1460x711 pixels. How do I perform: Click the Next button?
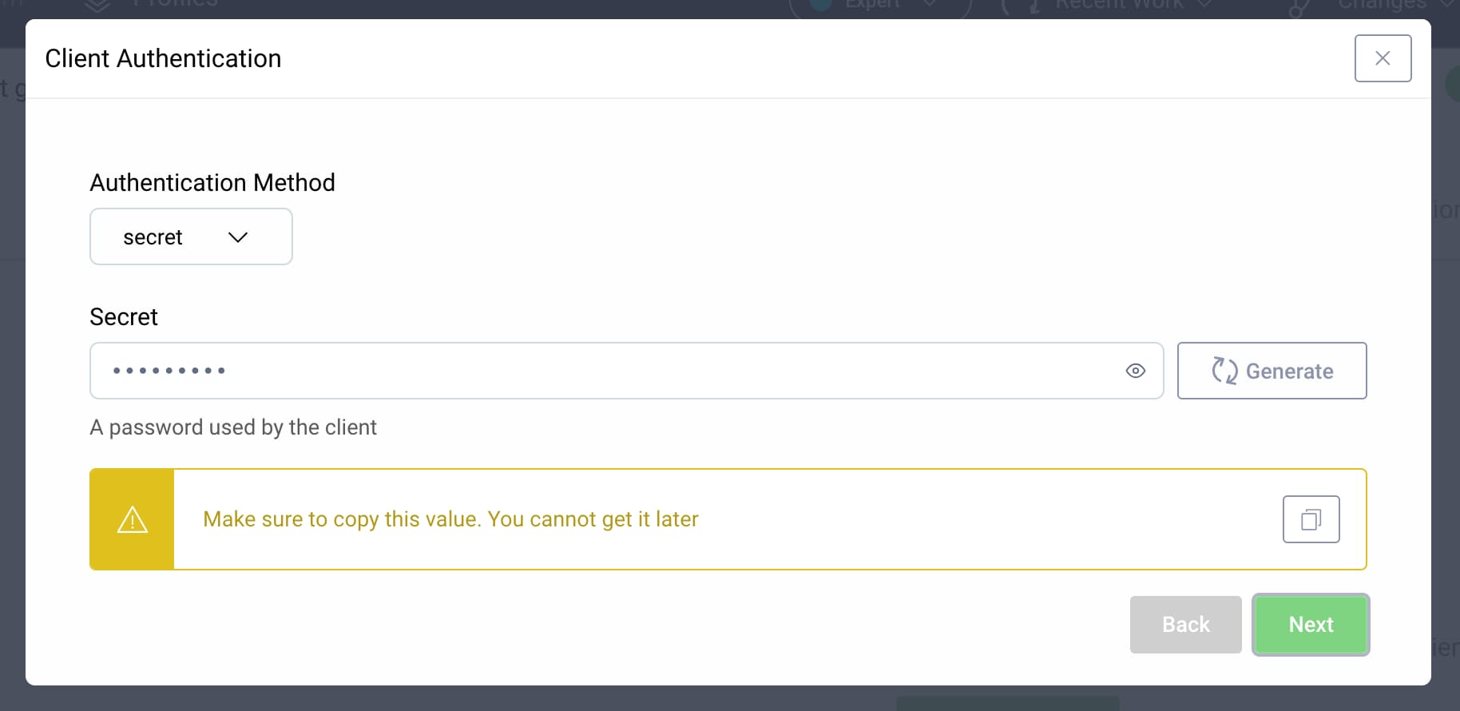pyautogui.click(x=1310, y=624)
